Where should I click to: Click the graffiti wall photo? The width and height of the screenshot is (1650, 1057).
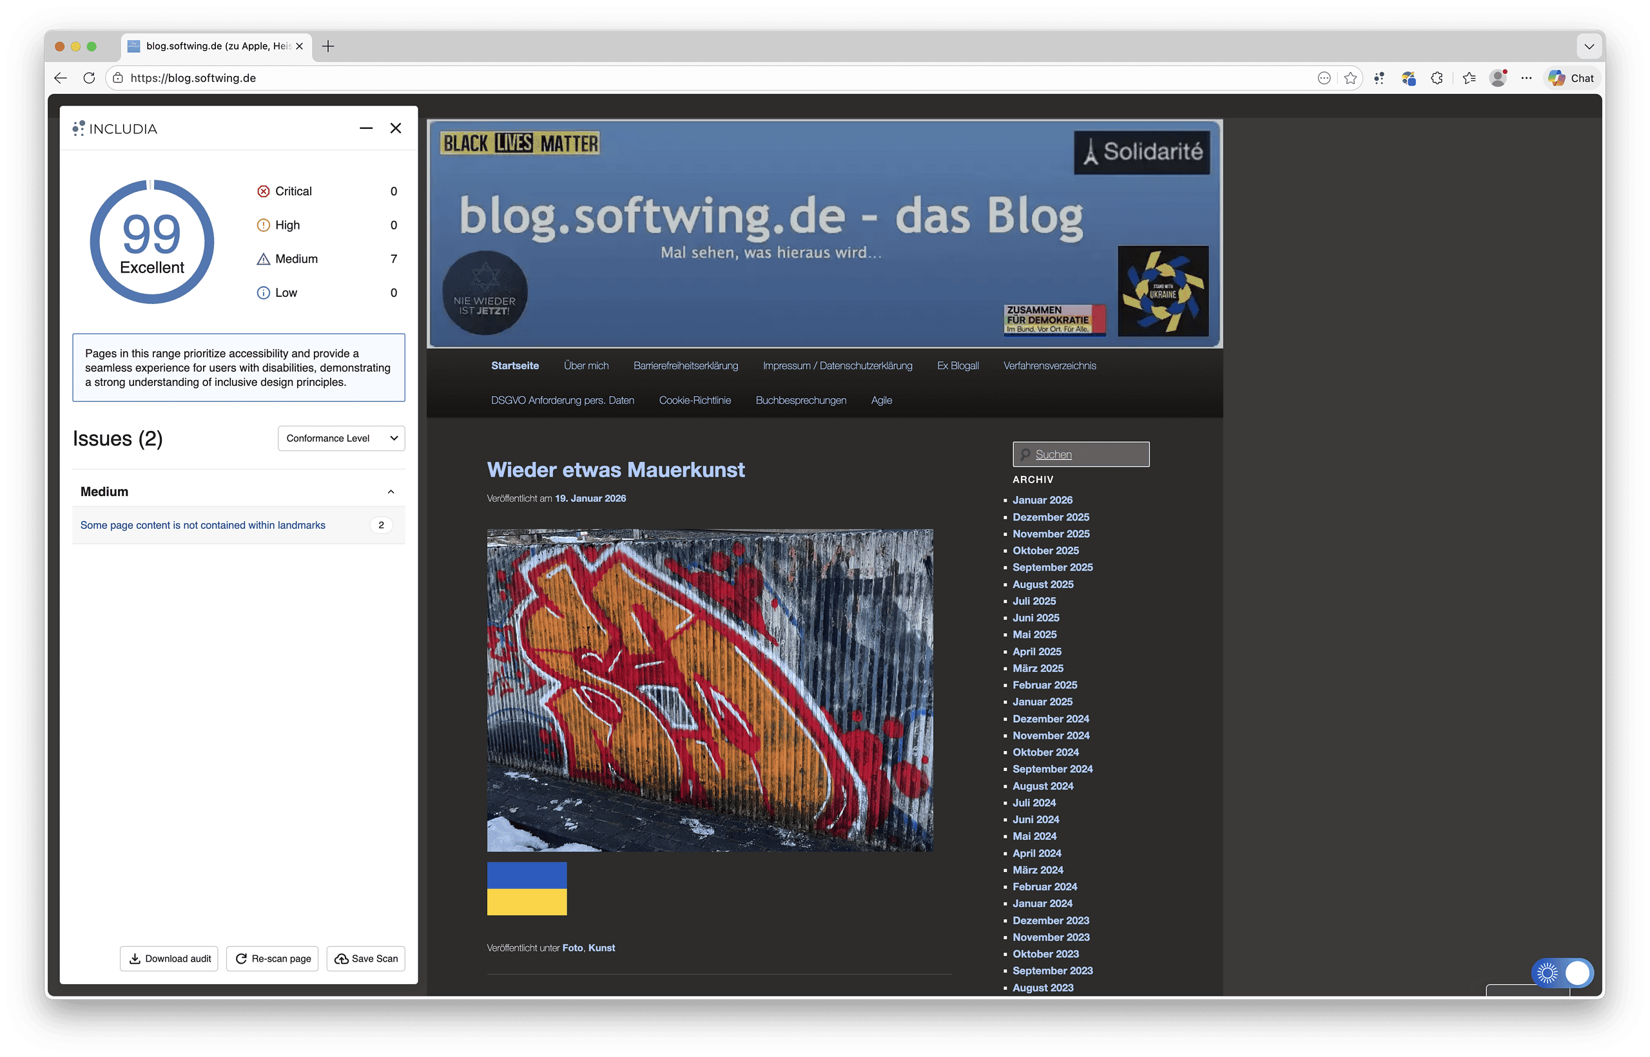pos(710,690)
